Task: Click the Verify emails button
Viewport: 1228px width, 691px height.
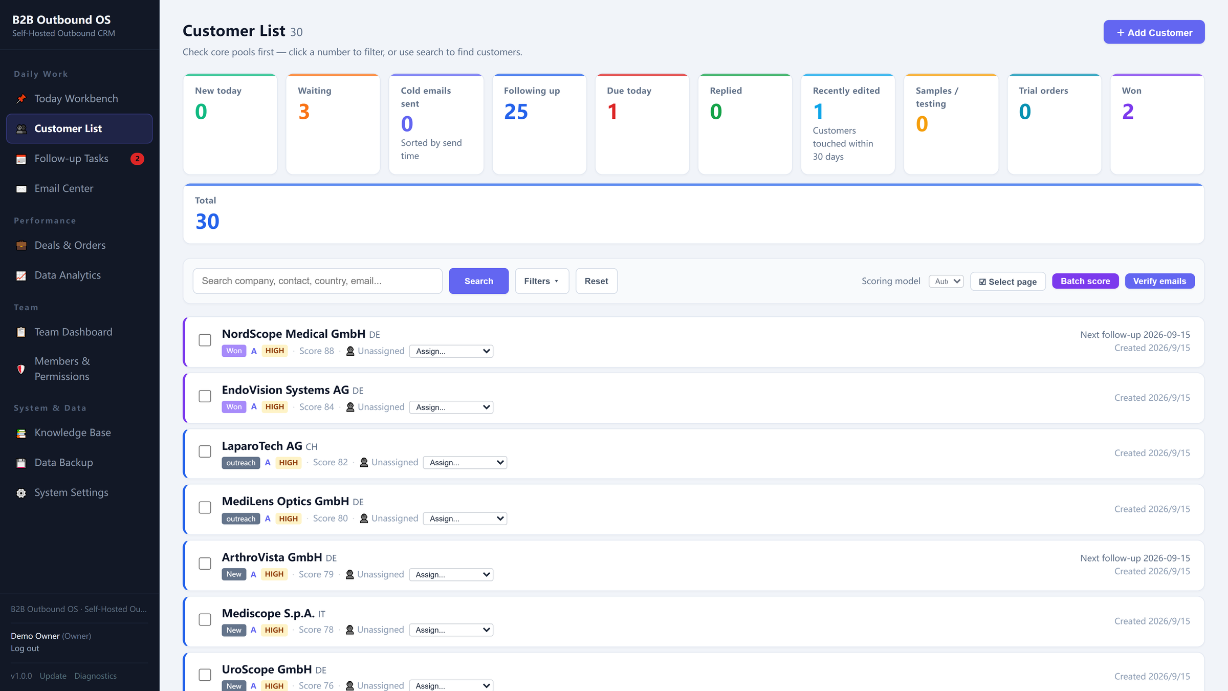Action: (x=1159, y=281)
